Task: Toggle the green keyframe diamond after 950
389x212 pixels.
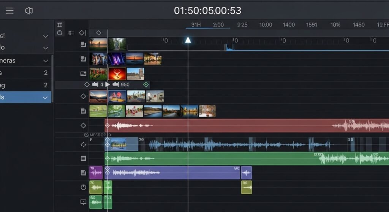Action: pyautogui.click(x=146, y=85)
